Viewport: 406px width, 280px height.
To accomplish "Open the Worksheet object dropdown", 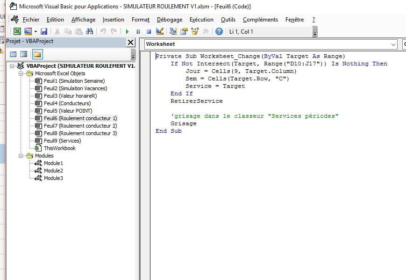I will coord(393,44).
